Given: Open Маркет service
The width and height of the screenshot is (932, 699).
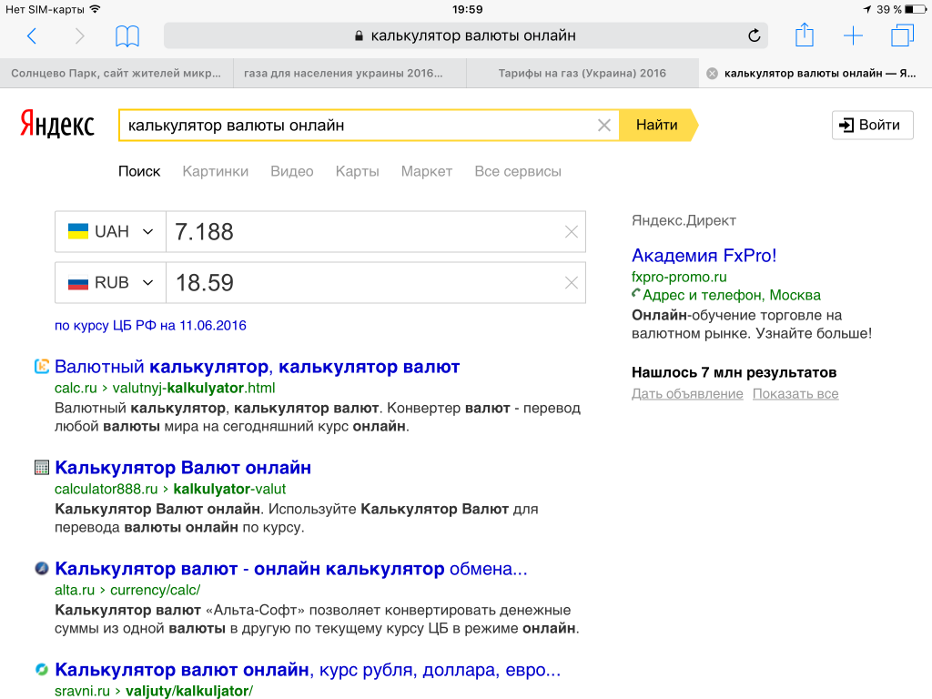Looking at the screenshot, I should point(427,172).
